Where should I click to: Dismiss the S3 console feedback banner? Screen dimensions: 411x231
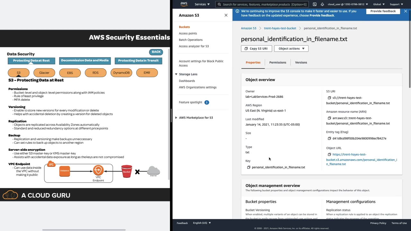(406, 11)
